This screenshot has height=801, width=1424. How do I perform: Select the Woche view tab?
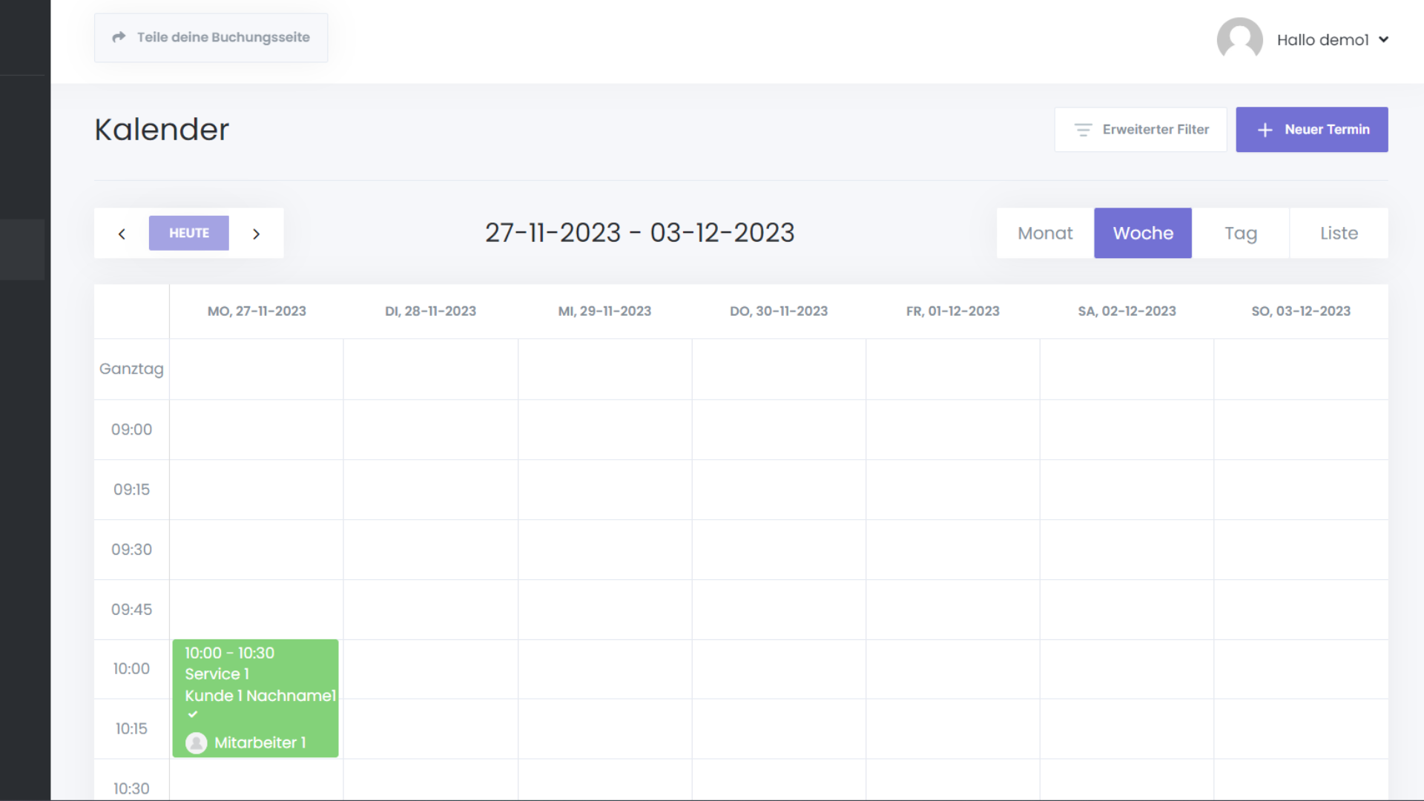1143,233
